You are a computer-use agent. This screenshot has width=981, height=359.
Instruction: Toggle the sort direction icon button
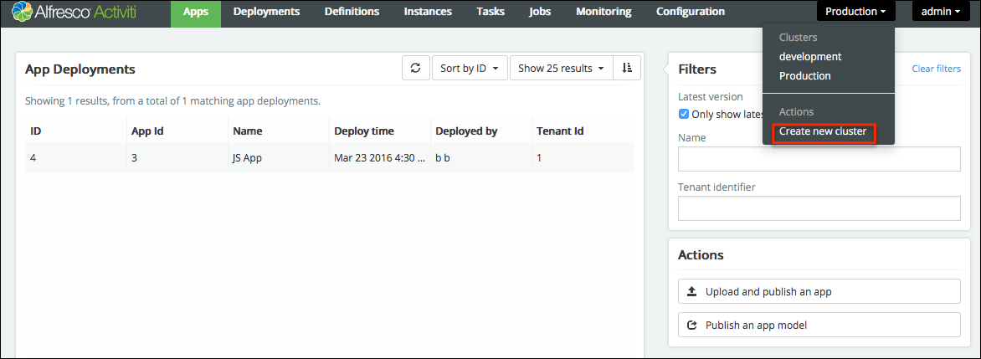point(627,69)
